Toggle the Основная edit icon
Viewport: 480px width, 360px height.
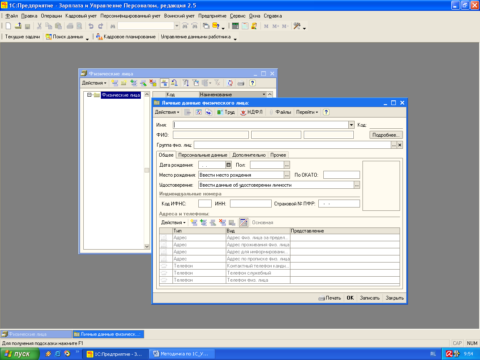244,222
